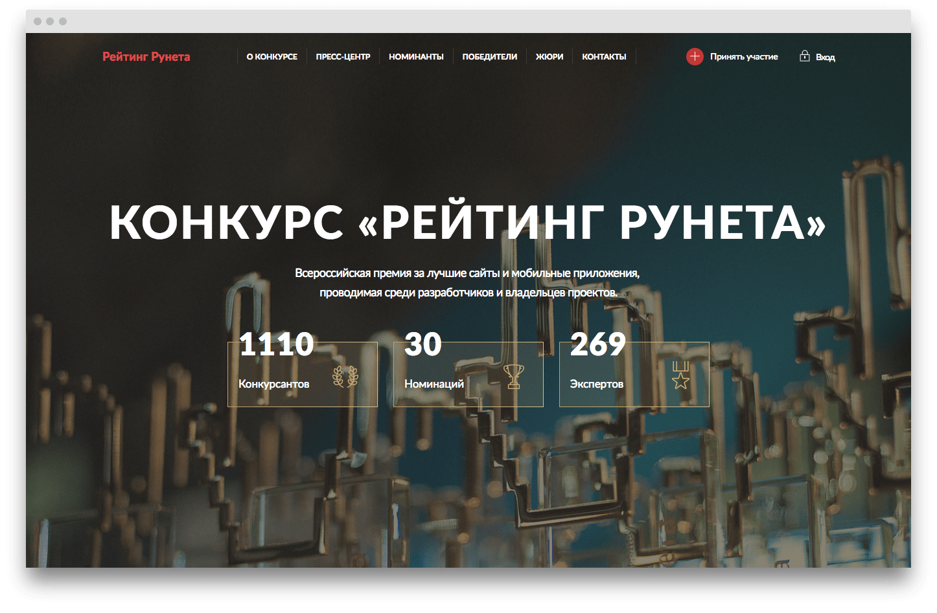Click the 269 experts number

[598, 344]
